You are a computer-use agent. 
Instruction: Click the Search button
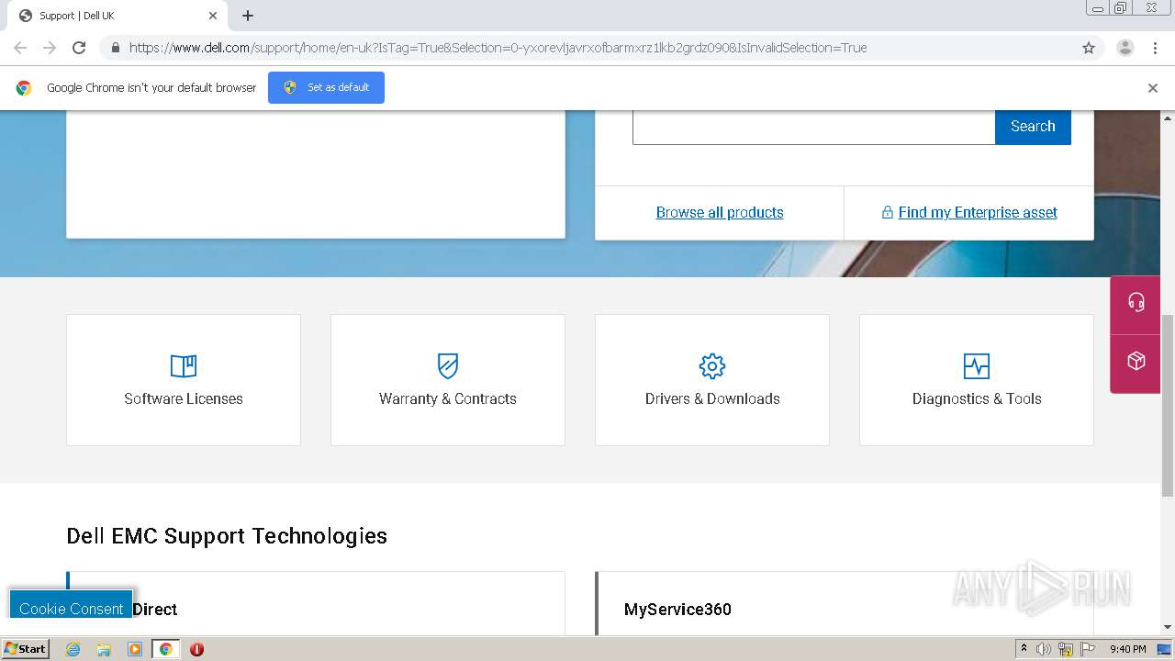click(1033, 127)
